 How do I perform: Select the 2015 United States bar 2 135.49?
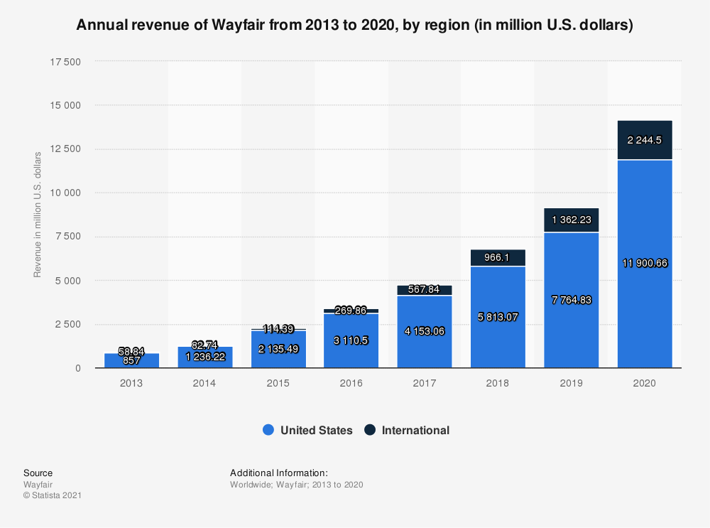click(x=278, y=349)
